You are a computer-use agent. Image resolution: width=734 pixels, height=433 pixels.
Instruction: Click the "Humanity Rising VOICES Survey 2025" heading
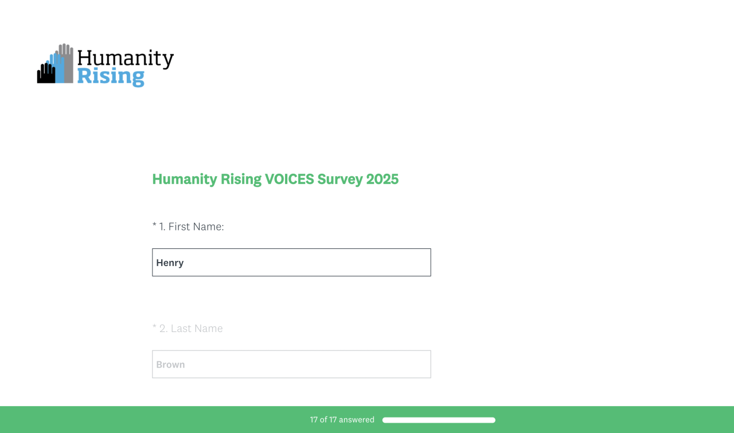coord(275,180)
